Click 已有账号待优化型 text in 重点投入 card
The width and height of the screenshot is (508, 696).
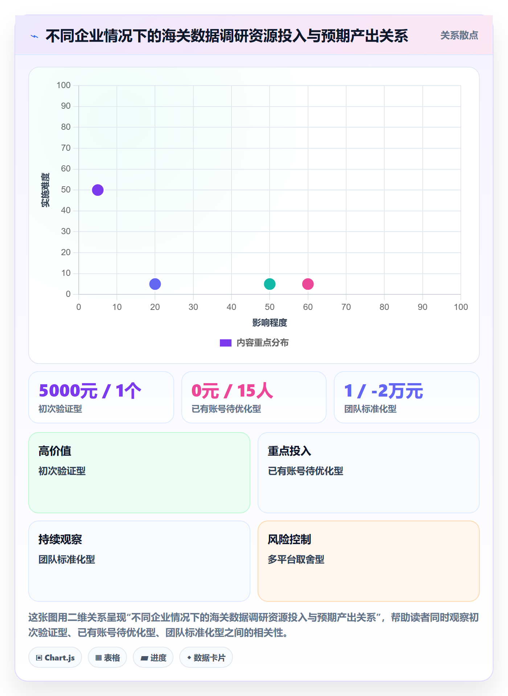pos(306,471)
